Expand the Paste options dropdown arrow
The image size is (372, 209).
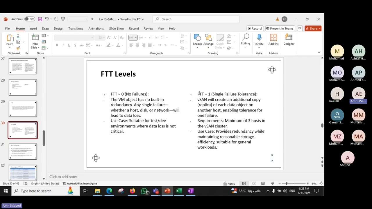[10, 48]
